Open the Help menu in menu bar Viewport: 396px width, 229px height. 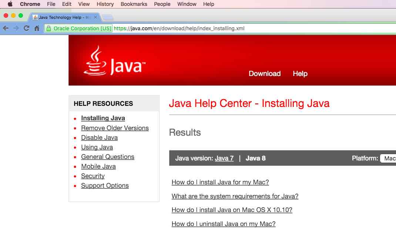point(209,4)
